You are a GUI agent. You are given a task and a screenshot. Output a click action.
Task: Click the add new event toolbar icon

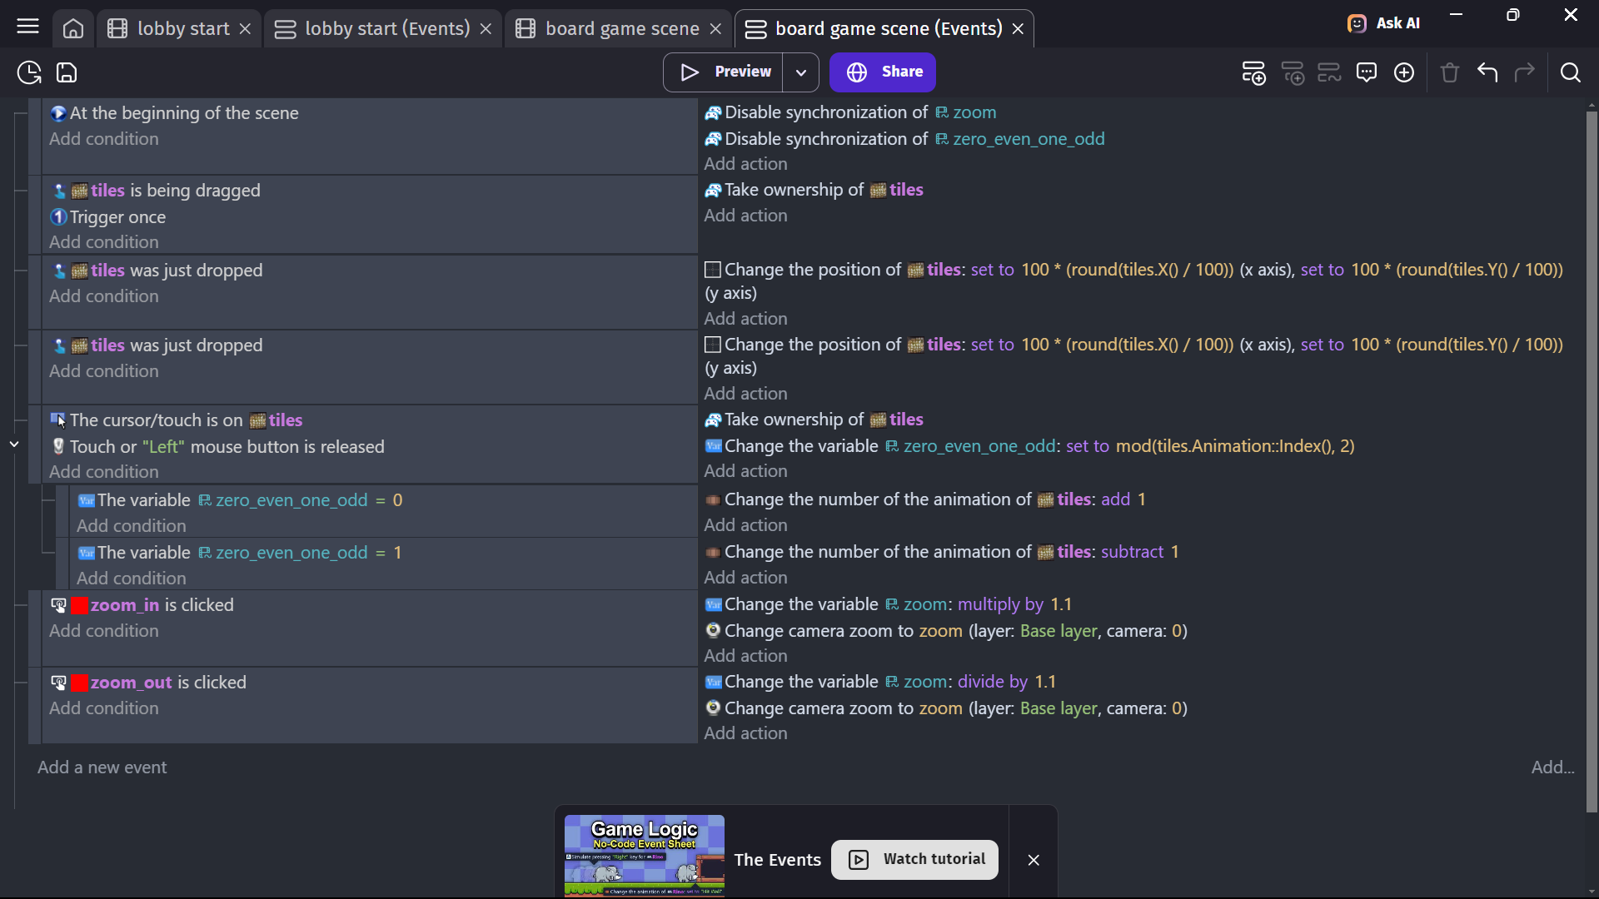pyautogui.click(x=1253, y=72)
